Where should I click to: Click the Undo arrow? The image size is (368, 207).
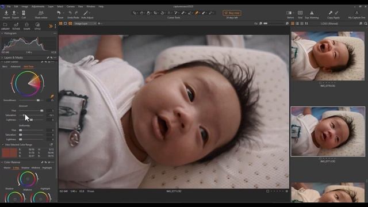(x=70, y=13)
